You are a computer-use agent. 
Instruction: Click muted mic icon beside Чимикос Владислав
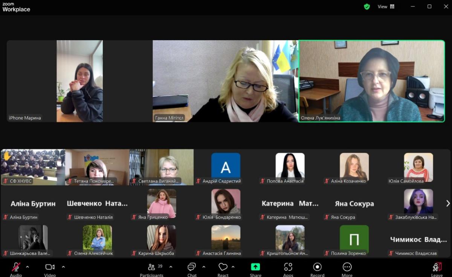(391, 253)
